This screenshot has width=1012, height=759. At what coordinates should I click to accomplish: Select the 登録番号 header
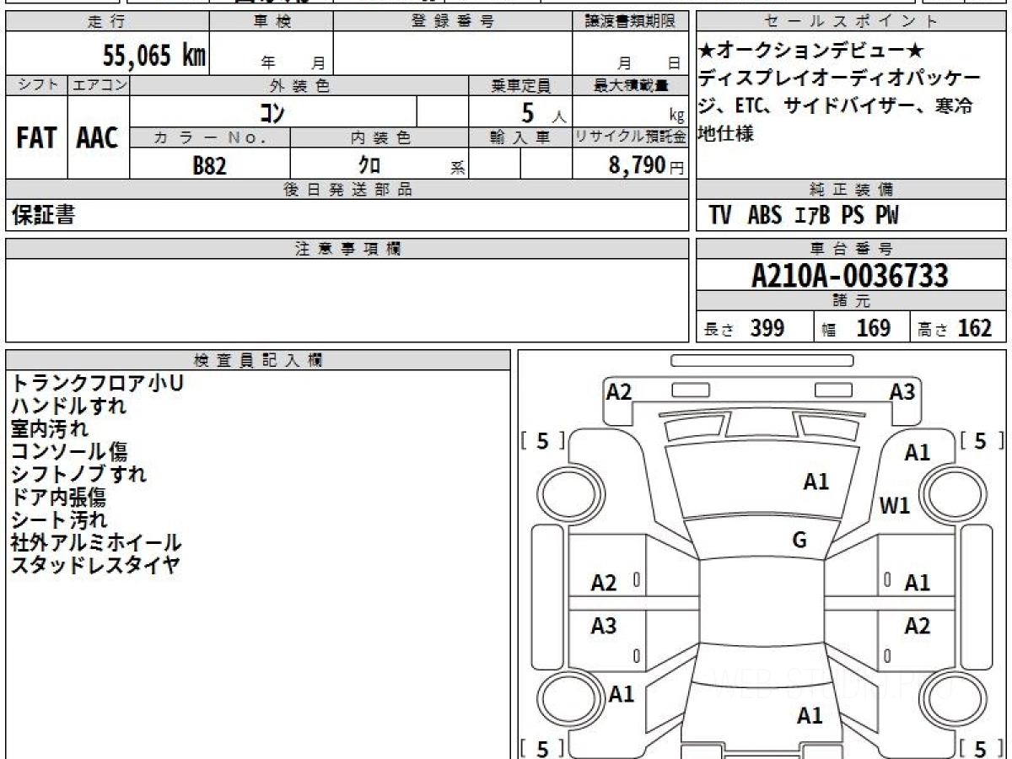(x=453, y=22)
